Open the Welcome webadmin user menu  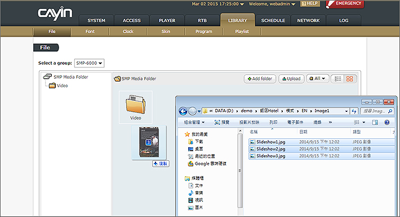(272, 4)
